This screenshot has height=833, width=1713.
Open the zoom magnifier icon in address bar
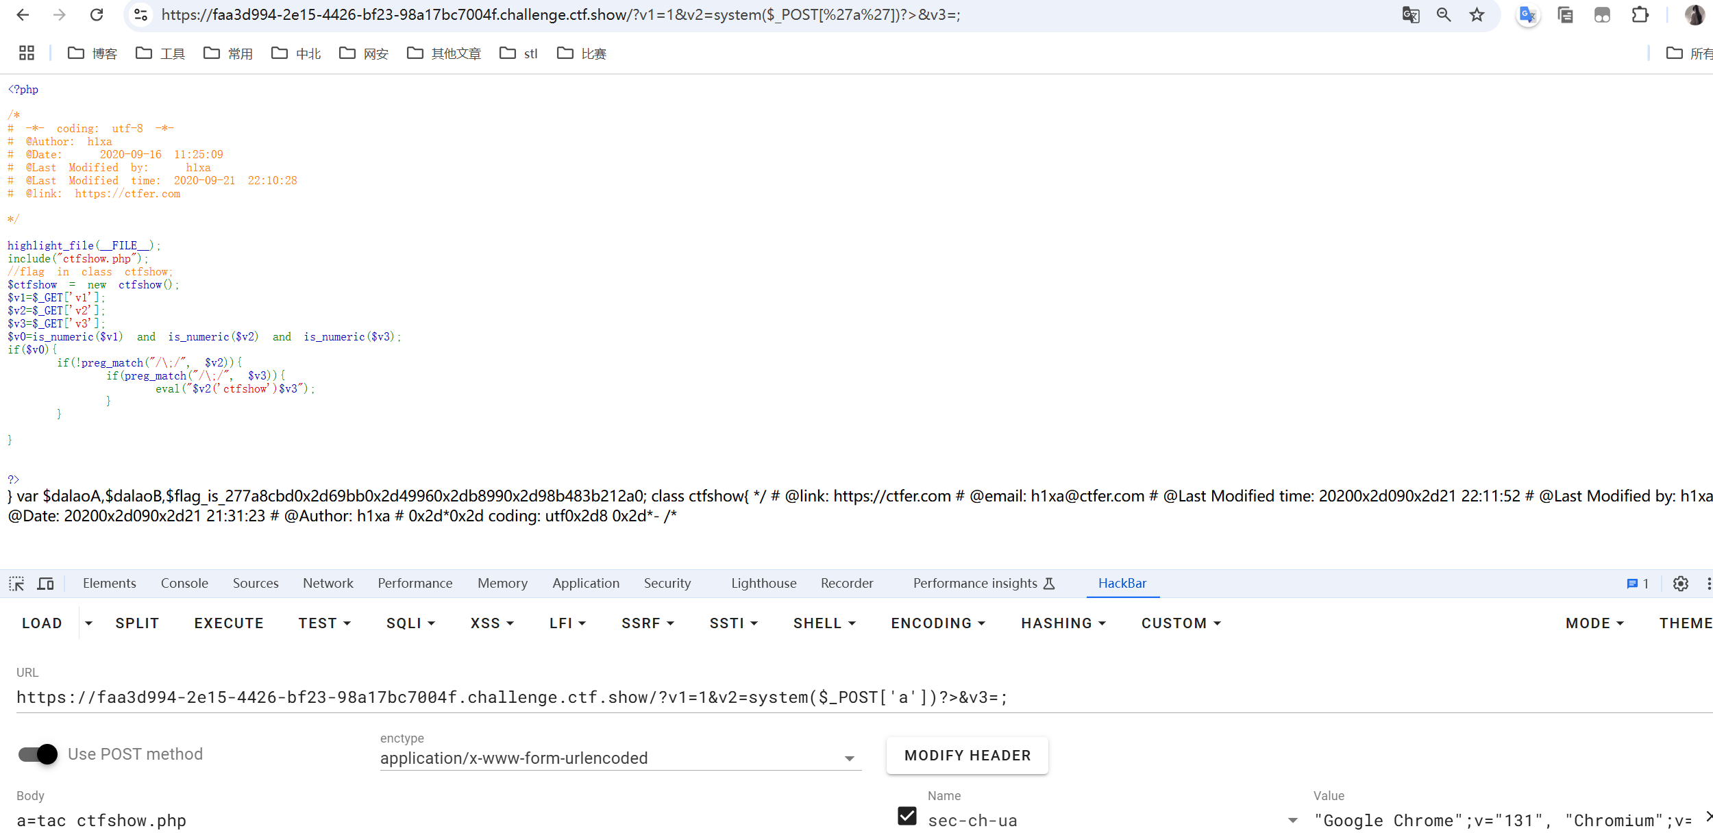pyautogui.click(x=1444, y=14)
